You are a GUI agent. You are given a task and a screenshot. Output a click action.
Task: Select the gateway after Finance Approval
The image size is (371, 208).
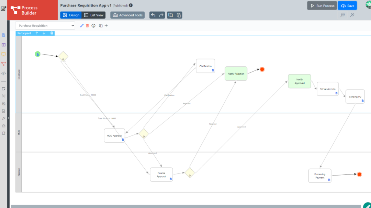point(190,173)
